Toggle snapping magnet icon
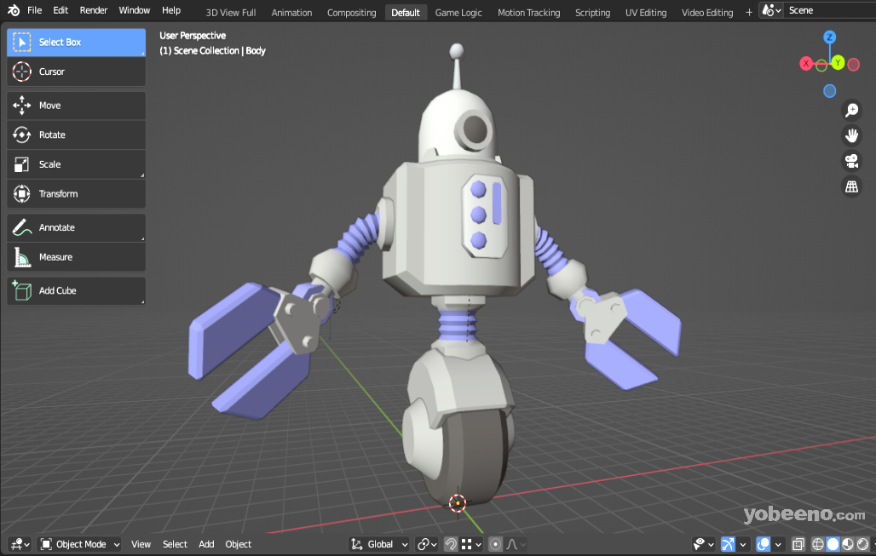876x556 pixels. 450,544
